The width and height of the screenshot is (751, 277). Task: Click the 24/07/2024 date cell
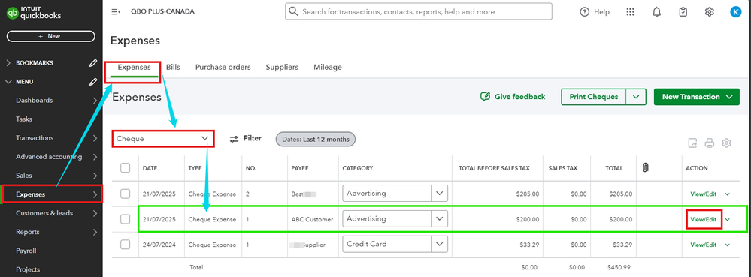pyautogui.click(x=159, y=245)
